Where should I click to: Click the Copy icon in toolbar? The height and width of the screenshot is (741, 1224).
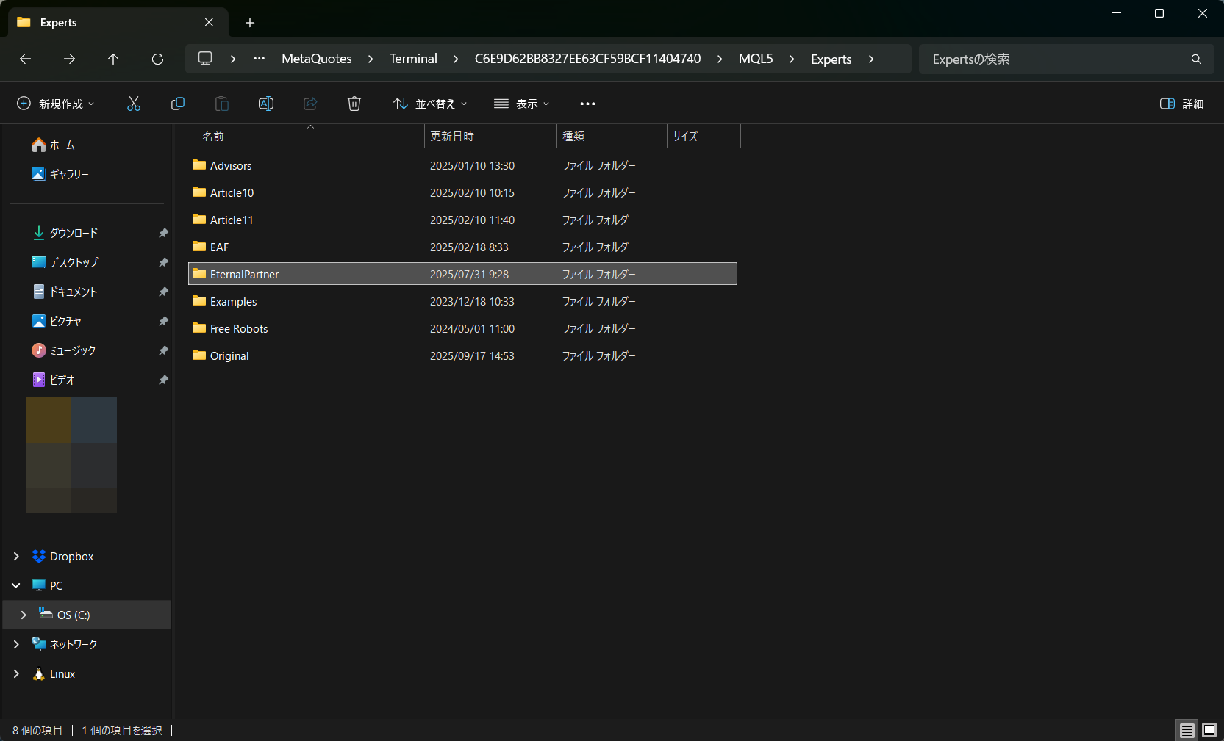(x=177, y=104)
